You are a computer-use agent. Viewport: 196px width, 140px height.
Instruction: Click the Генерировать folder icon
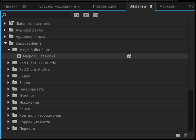click(x=15, y=89)
